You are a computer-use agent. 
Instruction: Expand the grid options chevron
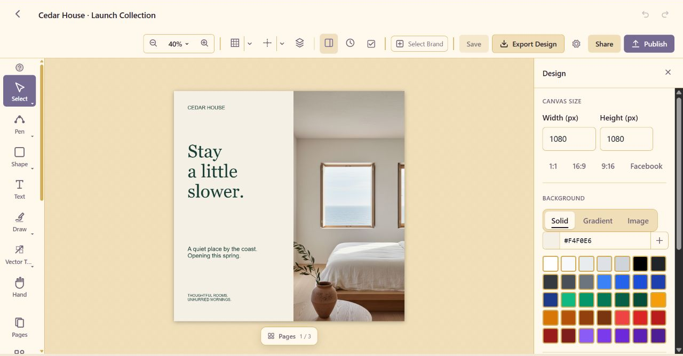[x=250, y=44]
